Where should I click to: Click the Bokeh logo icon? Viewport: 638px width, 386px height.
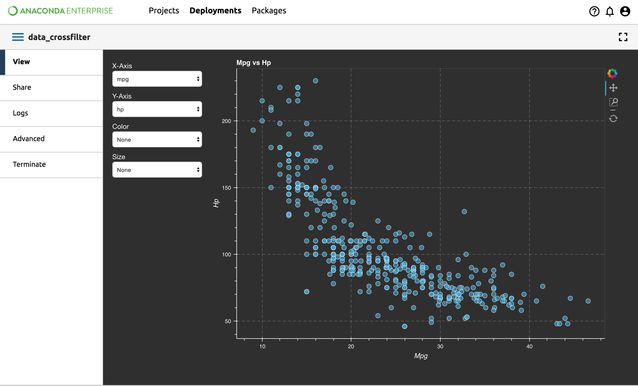612,73
